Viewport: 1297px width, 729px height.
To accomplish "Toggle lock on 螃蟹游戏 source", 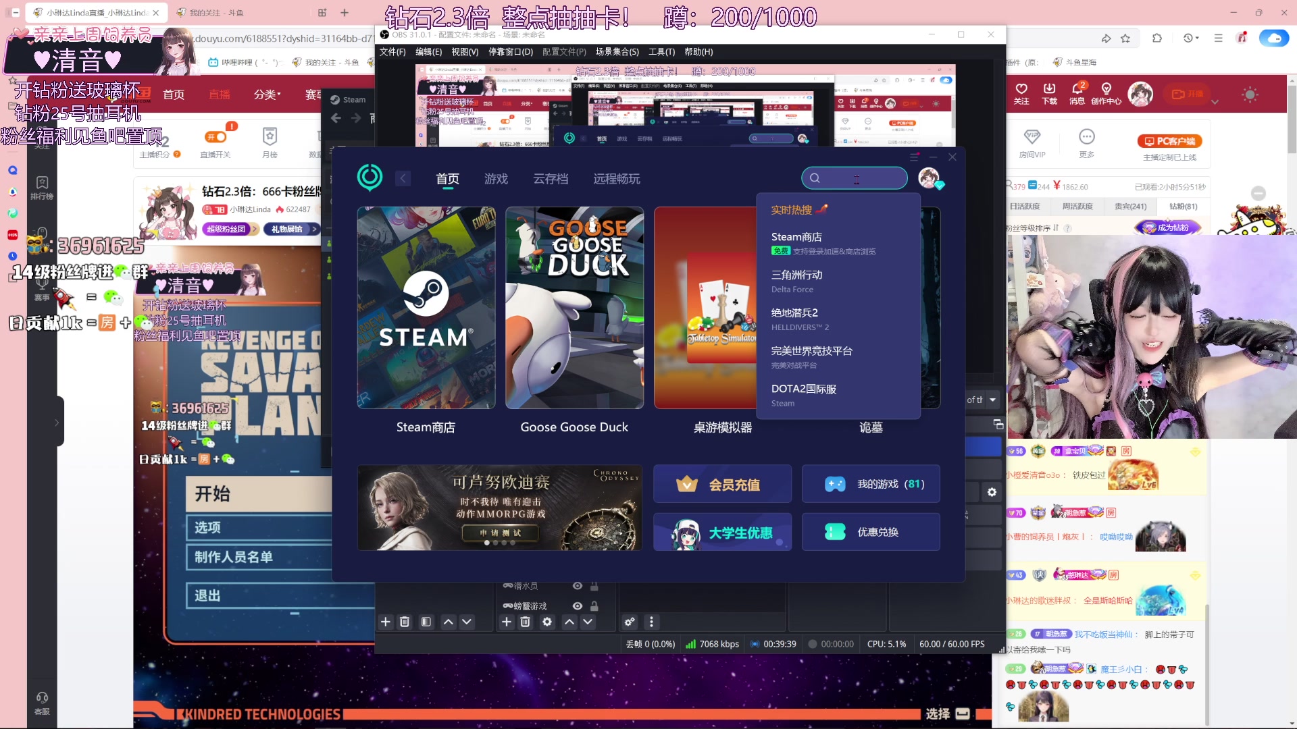I will click(x=594, y=606).
